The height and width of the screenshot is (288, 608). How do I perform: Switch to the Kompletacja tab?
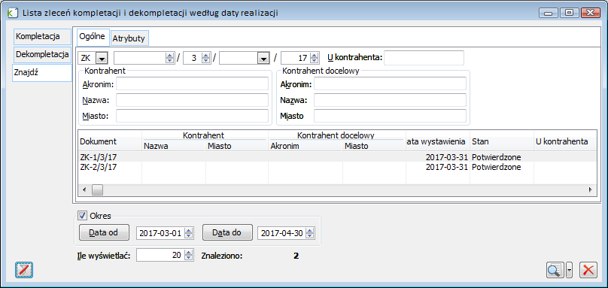click(x=42, y=37)
